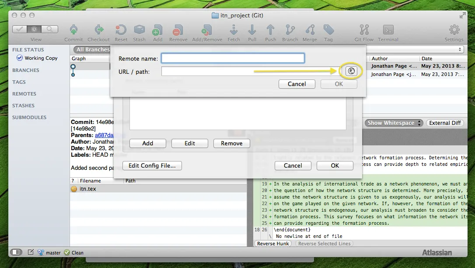Click the Fetch toolbar icon
The image size is (475, 268).
pyautogui.click(x=234, y=30)
